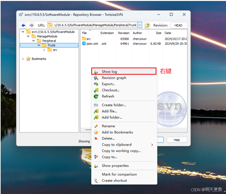Click the Show log icon in the menu
The height and width of the screenshot is (194, 226).
[96, 72]
